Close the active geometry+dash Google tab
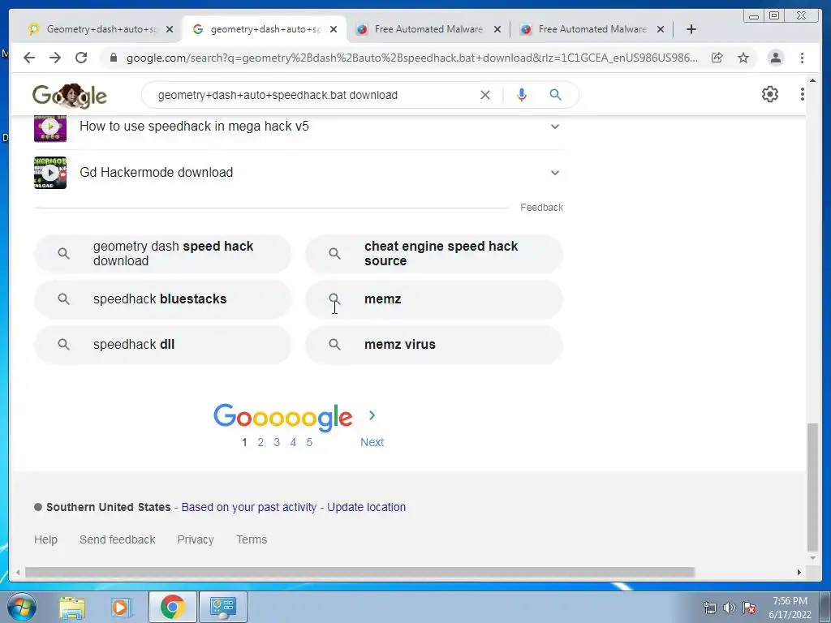 point(334,29)
